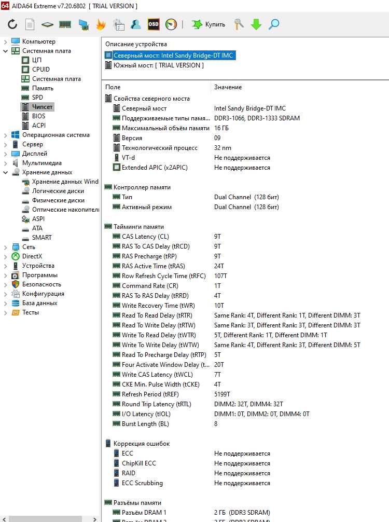This screenshot has width=389, height=522.
Task: Expand the Сервер tree node
Action: 5,144
